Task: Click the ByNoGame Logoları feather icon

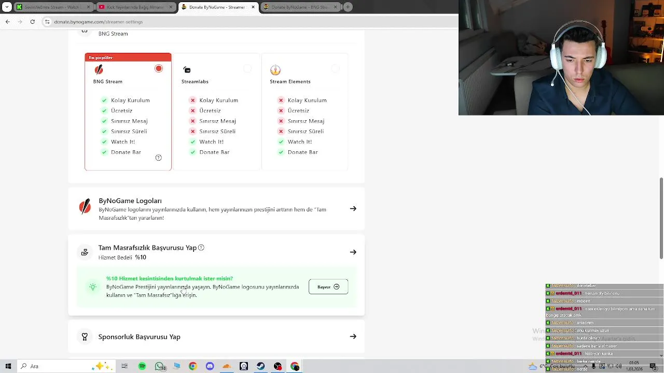Action: pyautogui.click(x=85, y=206)
